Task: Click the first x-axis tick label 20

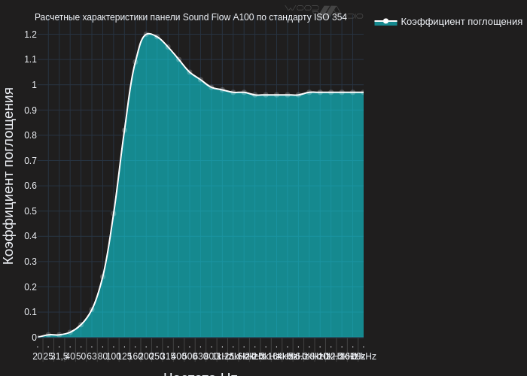Action: click(x=38, y=356)
